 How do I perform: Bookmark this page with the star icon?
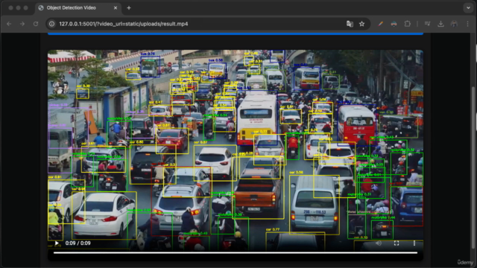pos(361,24)
